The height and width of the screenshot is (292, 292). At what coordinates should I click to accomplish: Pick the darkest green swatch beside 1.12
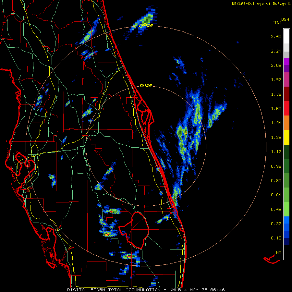tap(286, 152)
